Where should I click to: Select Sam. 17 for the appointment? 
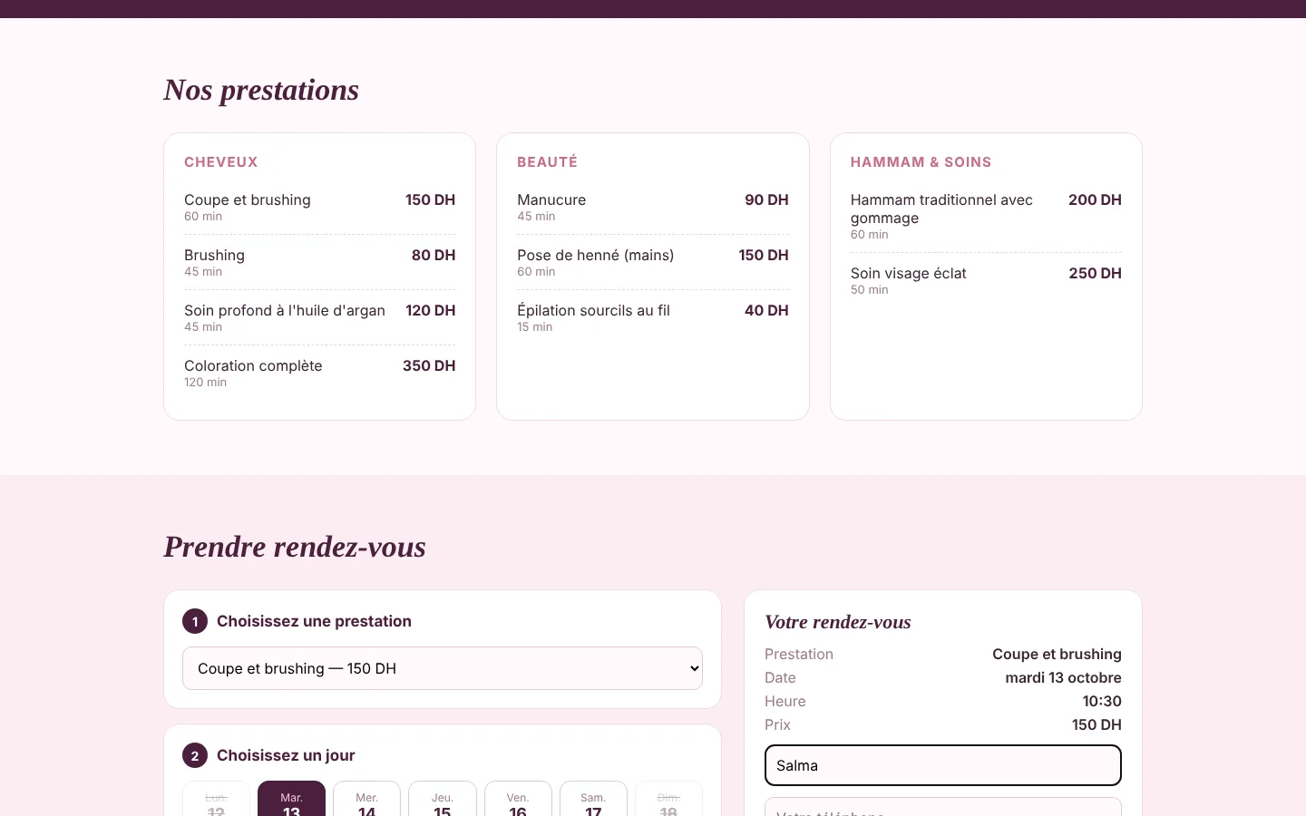pos(593,799)
